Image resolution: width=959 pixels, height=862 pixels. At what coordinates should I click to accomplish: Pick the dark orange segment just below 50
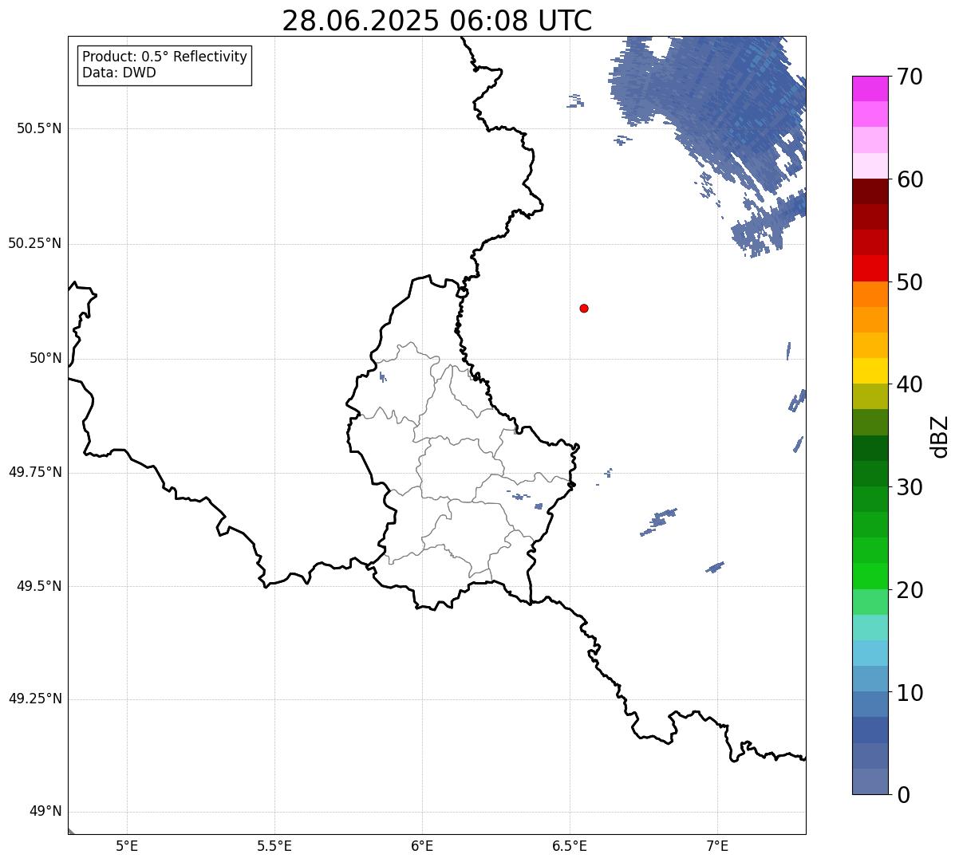(x=870, y=294)
